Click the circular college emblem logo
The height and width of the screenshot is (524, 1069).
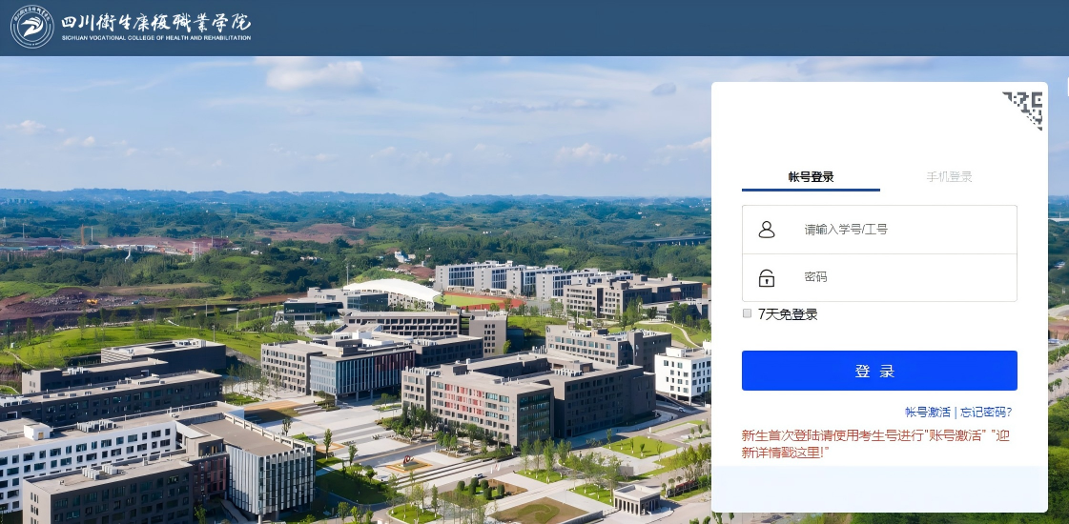pyautogui.click(x=31, y=27)
